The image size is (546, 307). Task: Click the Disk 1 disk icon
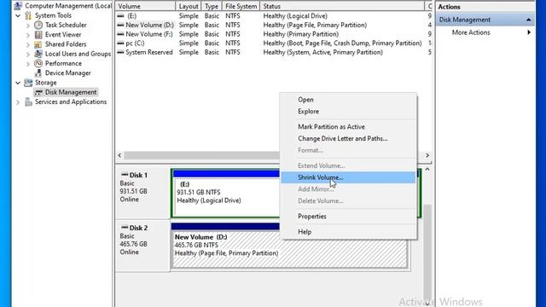(x=125, y=175)
